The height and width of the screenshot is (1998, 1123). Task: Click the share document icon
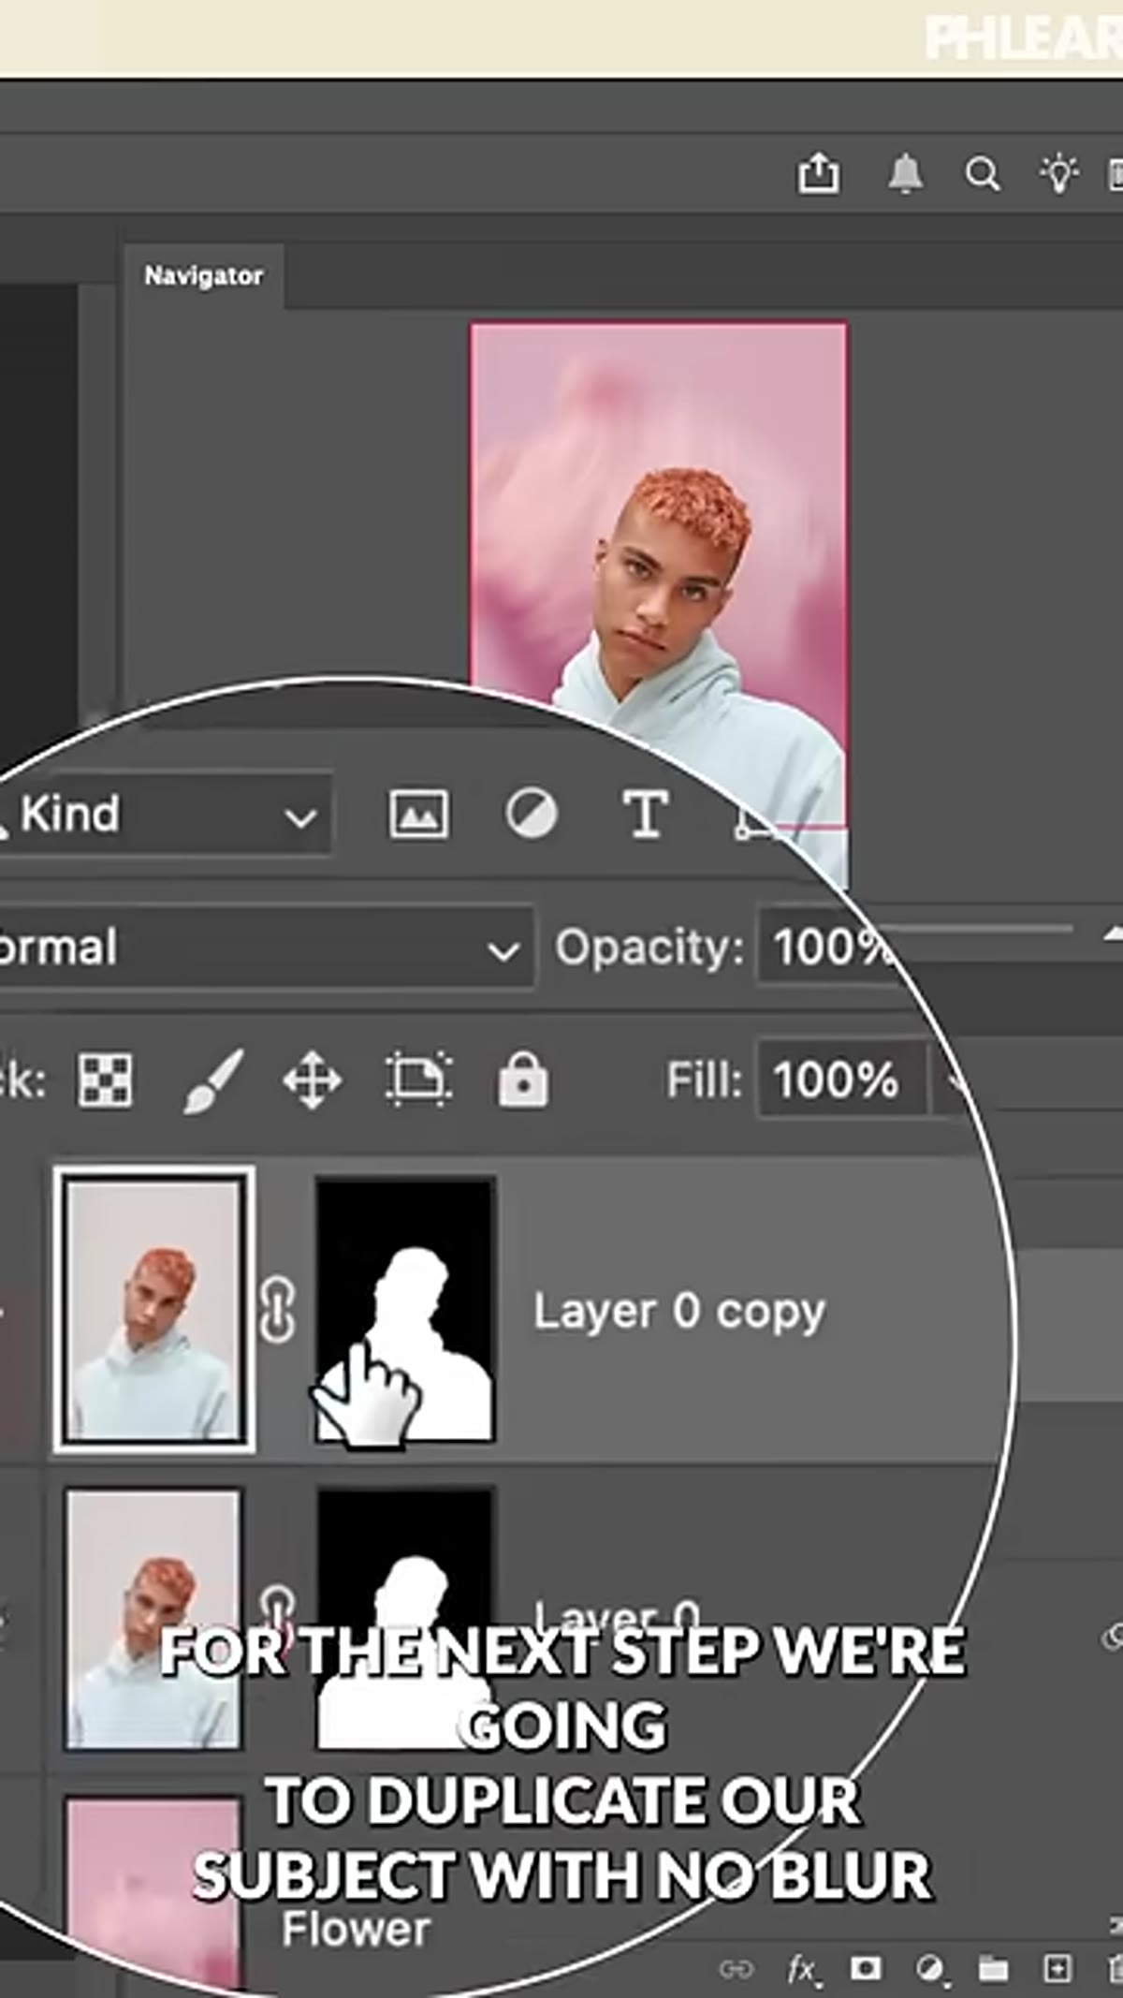coord(818,173)
